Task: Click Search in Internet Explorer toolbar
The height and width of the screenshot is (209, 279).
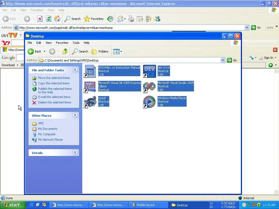Action: pos(72,19)
